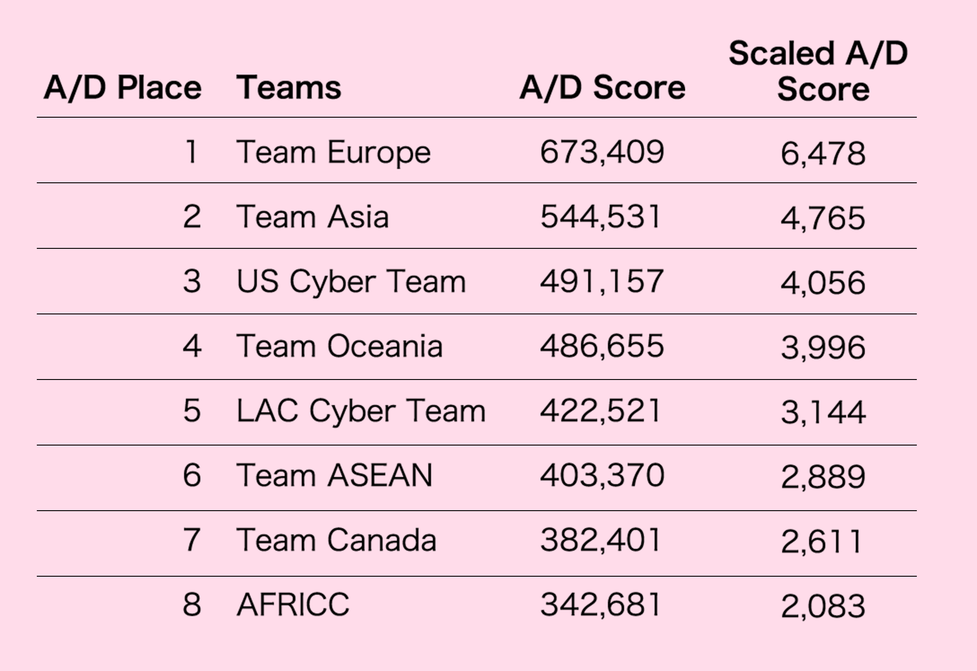Select the scaled score 2,083
Image resolution: width=977 pixels, height=671 pixels.
point(823,607)
